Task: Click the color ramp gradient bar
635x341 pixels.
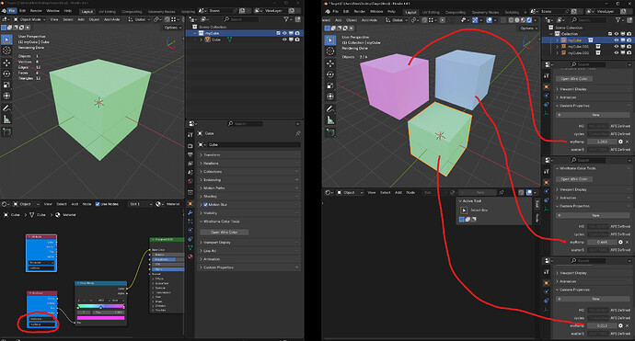Action: (x=101, y=306)
